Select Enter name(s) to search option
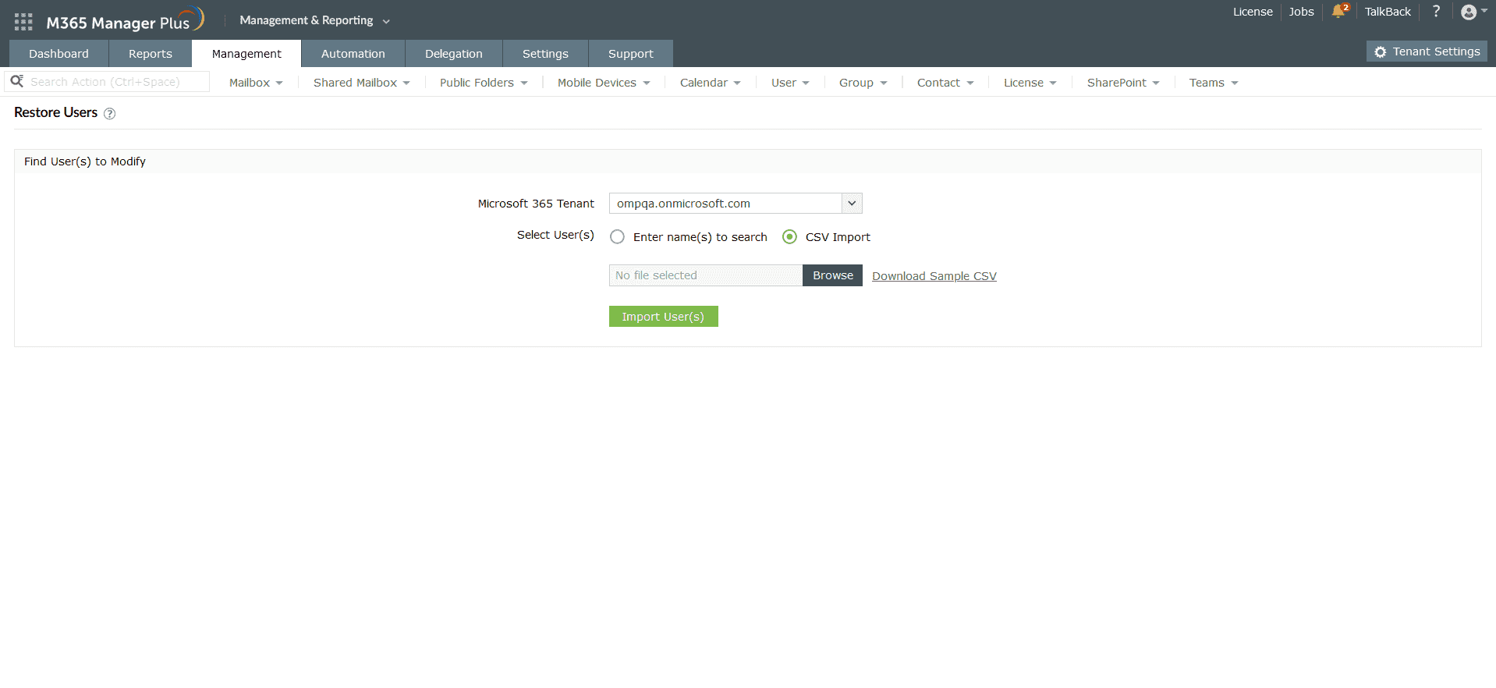Screen dimensions: 1496x688 click(x=617, y=236)
